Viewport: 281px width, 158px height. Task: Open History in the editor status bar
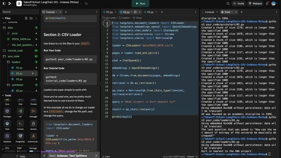[192, 157]
